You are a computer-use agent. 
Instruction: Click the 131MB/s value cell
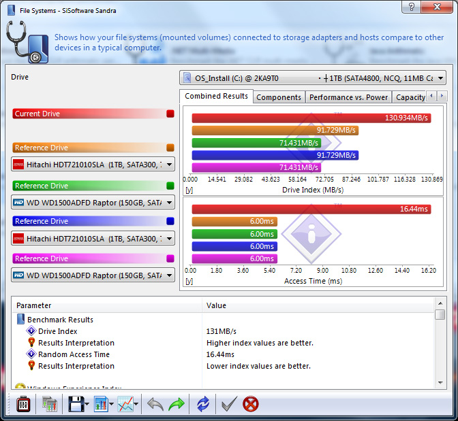click(221, 331)
